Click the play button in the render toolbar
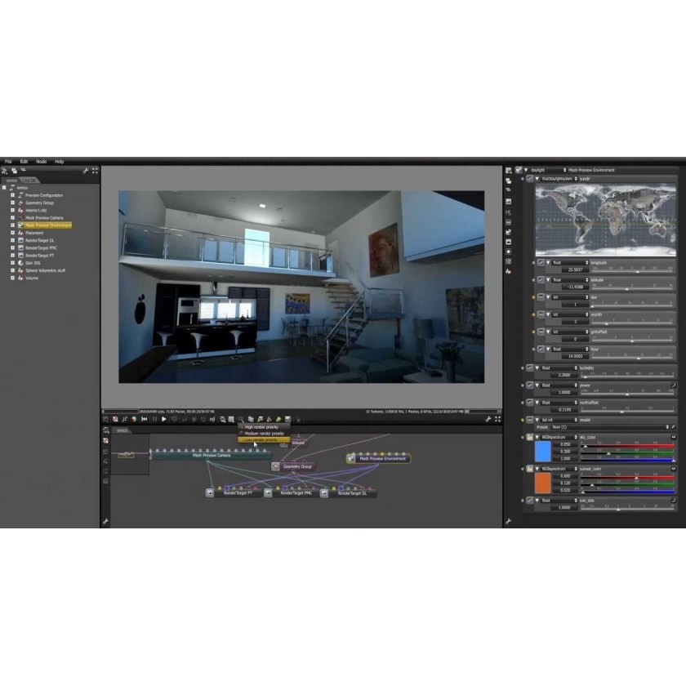This screenshot has width=686, height=686. (164, 419)
